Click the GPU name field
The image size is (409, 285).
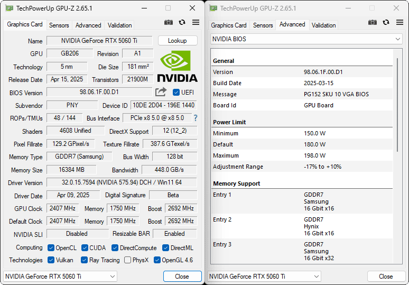[x=99, y=41]
